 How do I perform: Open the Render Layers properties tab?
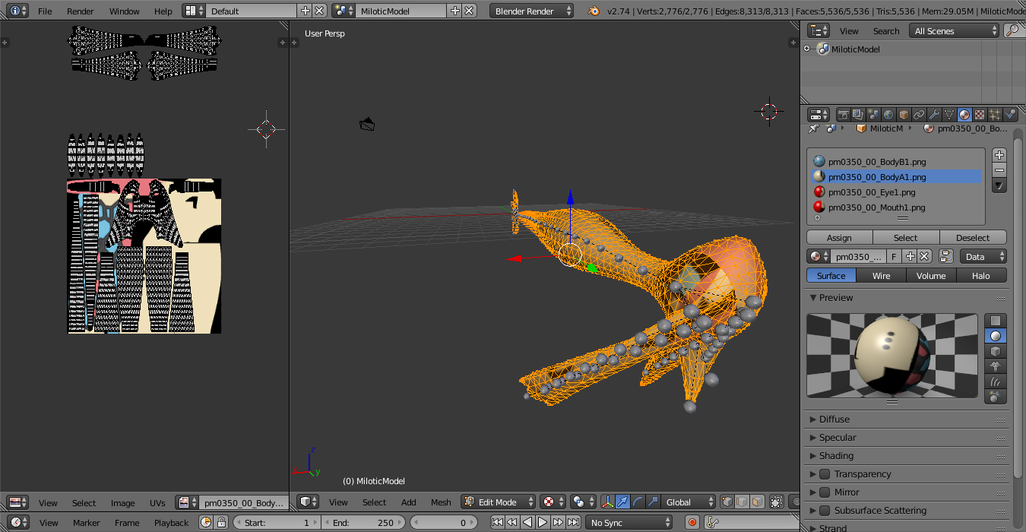coord(858,115)
